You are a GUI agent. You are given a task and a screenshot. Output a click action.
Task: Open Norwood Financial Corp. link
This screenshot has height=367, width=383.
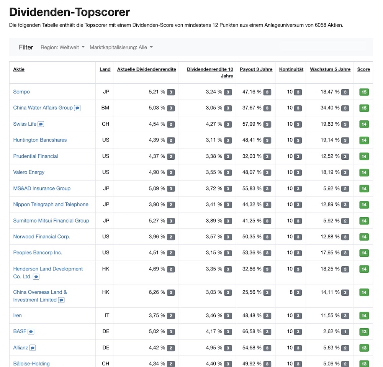(x=41, y=236)
